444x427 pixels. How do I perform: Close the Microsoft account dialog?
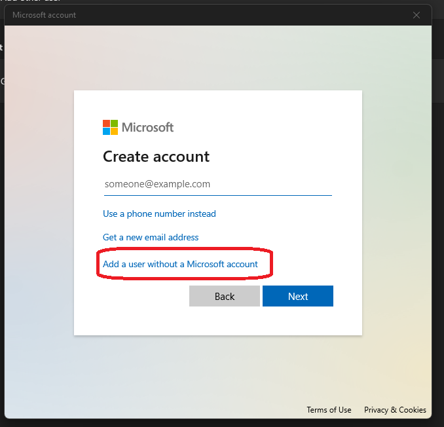[x=416, y=15]
